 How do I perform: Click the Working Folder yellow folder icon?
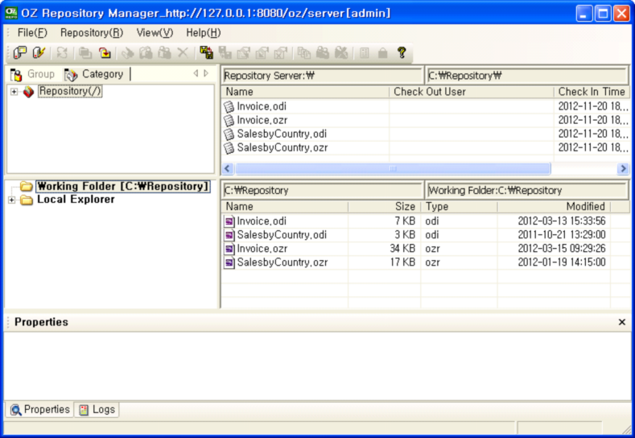click(x=27, y=186)
